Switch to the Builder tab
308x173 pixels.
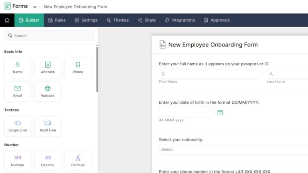pyautogui.click(x=29, y=20)
